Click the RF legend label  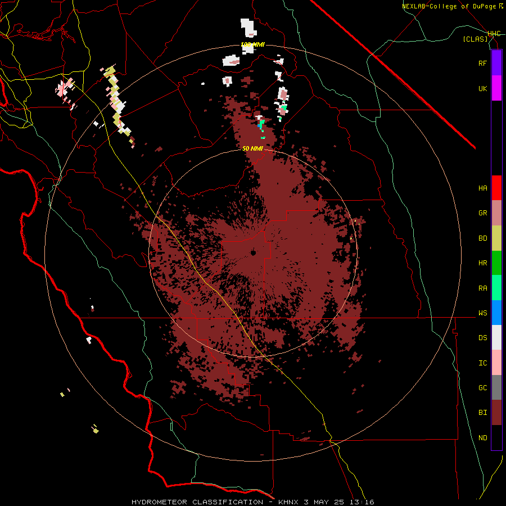click(x=482, y=63)
